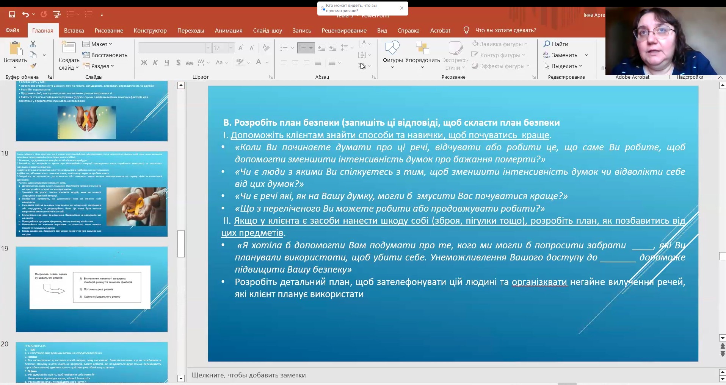Screen dimensions: 726x385
Task: Click the Восстановить reset button
Action: (x=105, y=55)
